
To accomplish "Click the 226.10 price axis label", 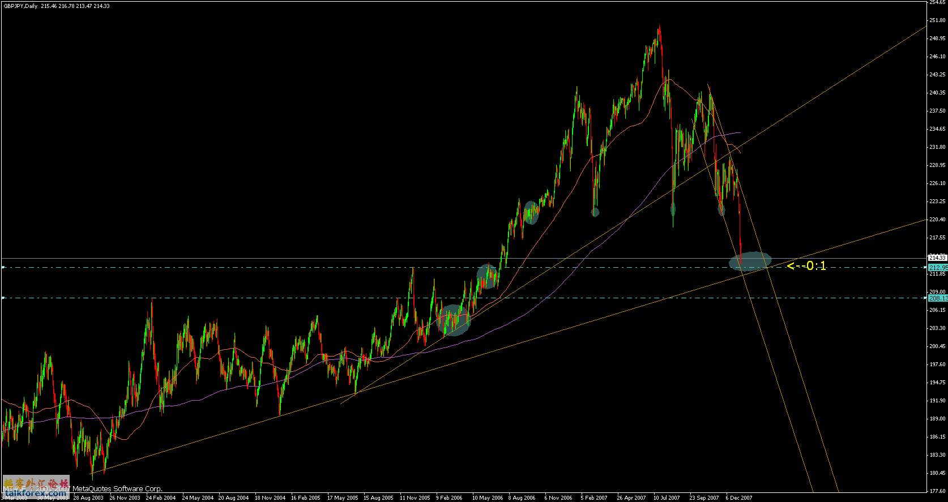I will pos(937,183).
